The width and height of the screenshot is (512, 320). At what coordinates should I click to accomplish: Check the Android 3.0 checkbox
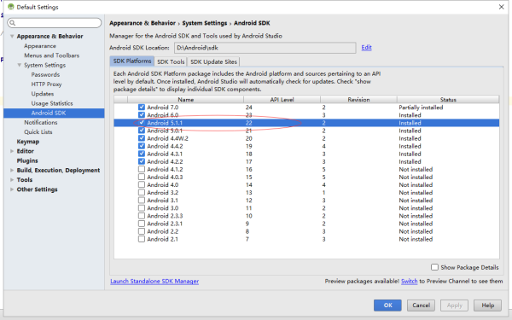pyautogui.click(x=142, y=208)
